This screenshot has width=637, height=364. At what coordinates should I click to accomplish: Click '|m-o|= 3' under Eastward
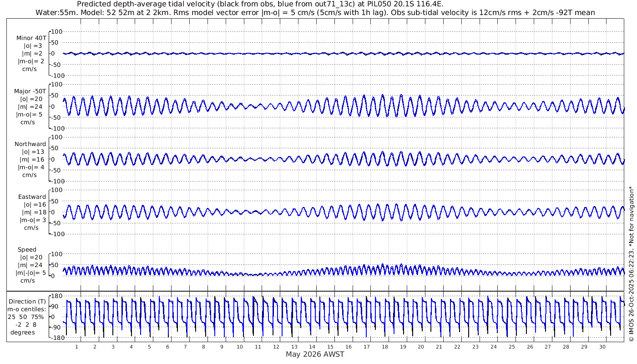click(33, 220)
